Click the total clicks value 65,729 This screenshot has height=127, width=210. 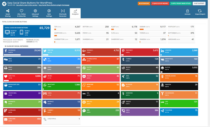[x=44, y=28]
